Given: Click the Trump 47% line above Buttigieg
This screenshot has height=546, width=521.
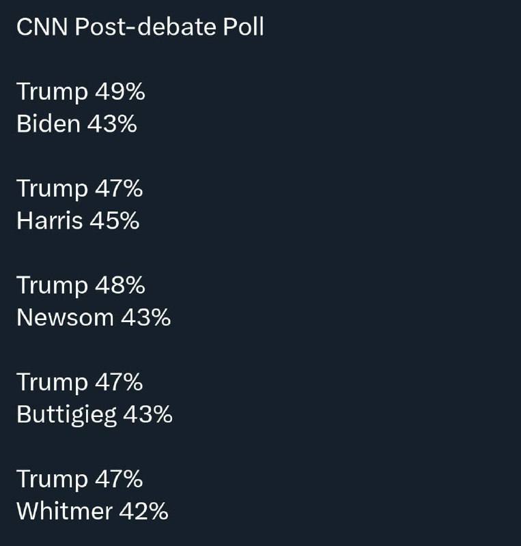Looking at the screenshot, I should pos(79,382).
